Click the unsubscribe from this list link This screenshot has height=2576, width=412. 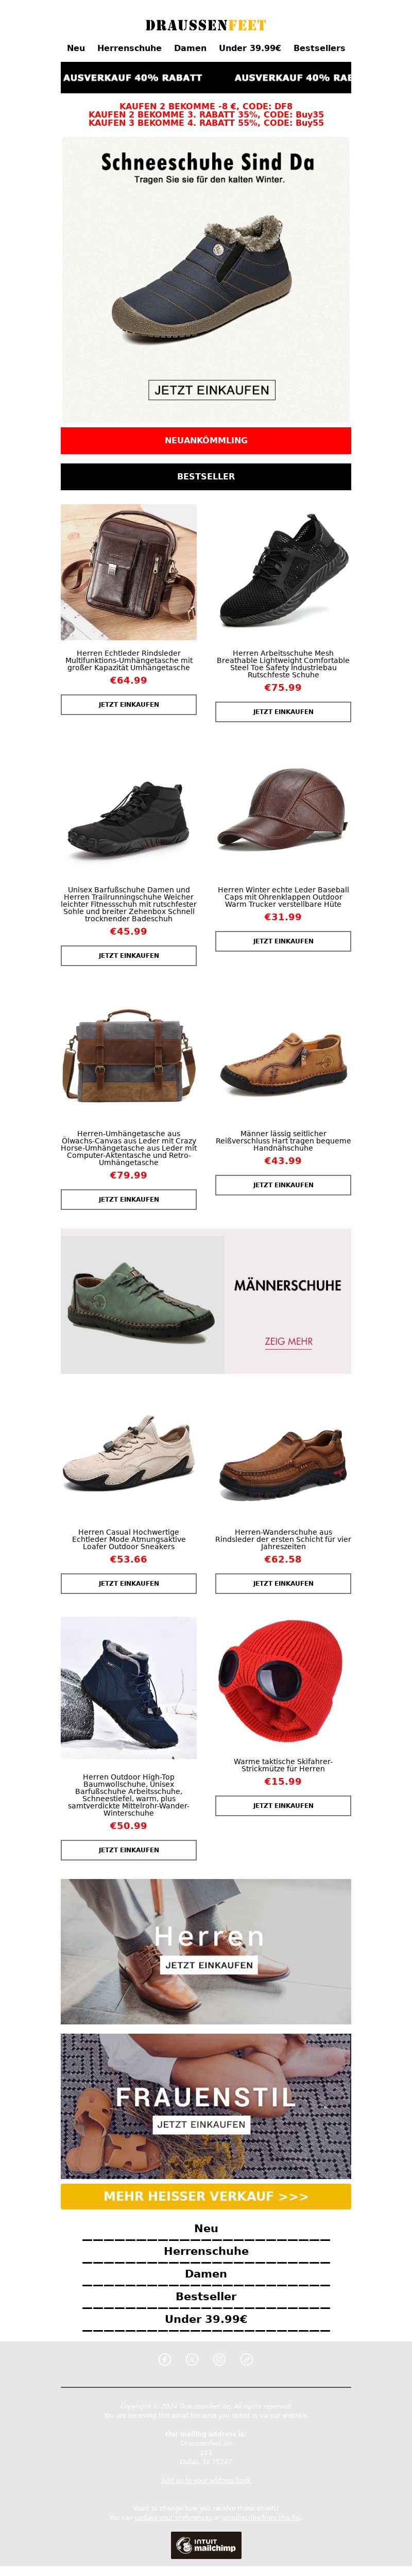click(x=262, y=2517)
